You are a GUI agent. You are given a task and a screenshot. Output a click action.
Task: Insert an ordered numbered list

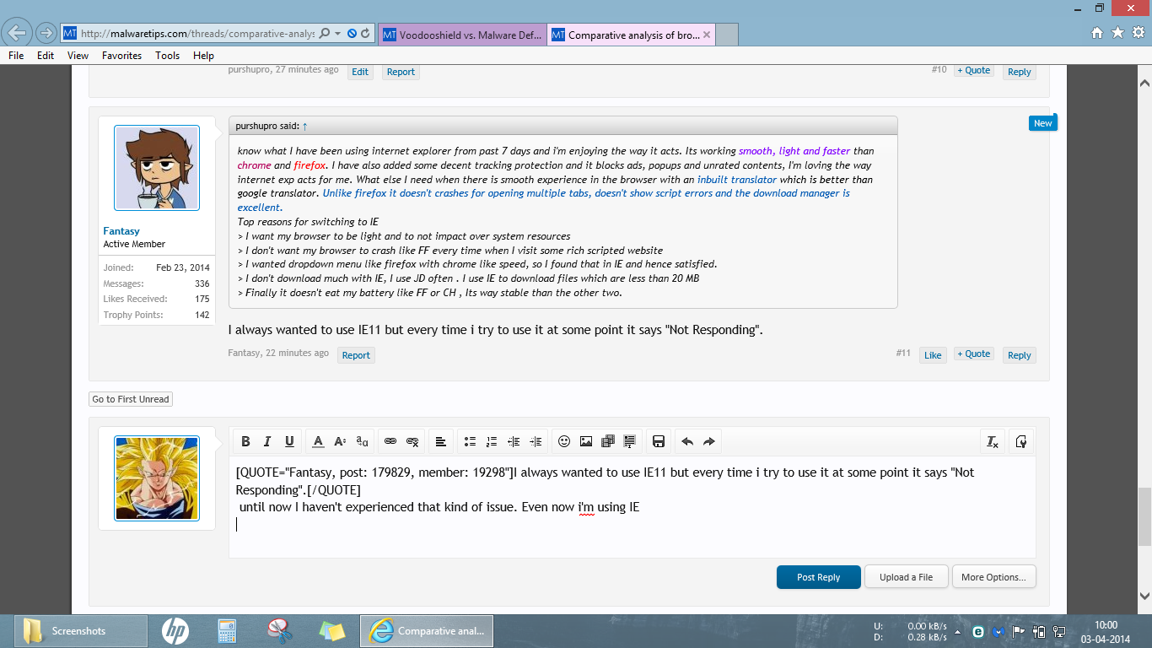[x=492, y=441]
